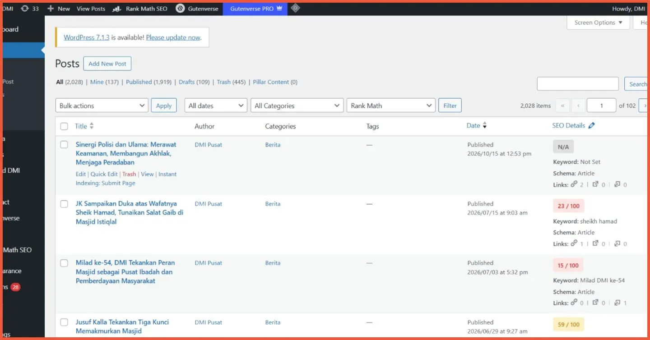Select the Sinergi Polisi dan Ulama post checkbox
This screenshot has width=650, height=340.
[64, 145]
